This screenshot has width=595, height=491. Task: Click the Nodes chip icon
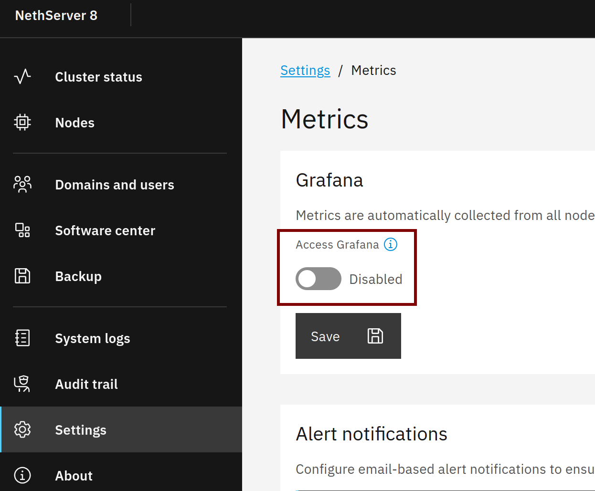[x=22, y=123]
